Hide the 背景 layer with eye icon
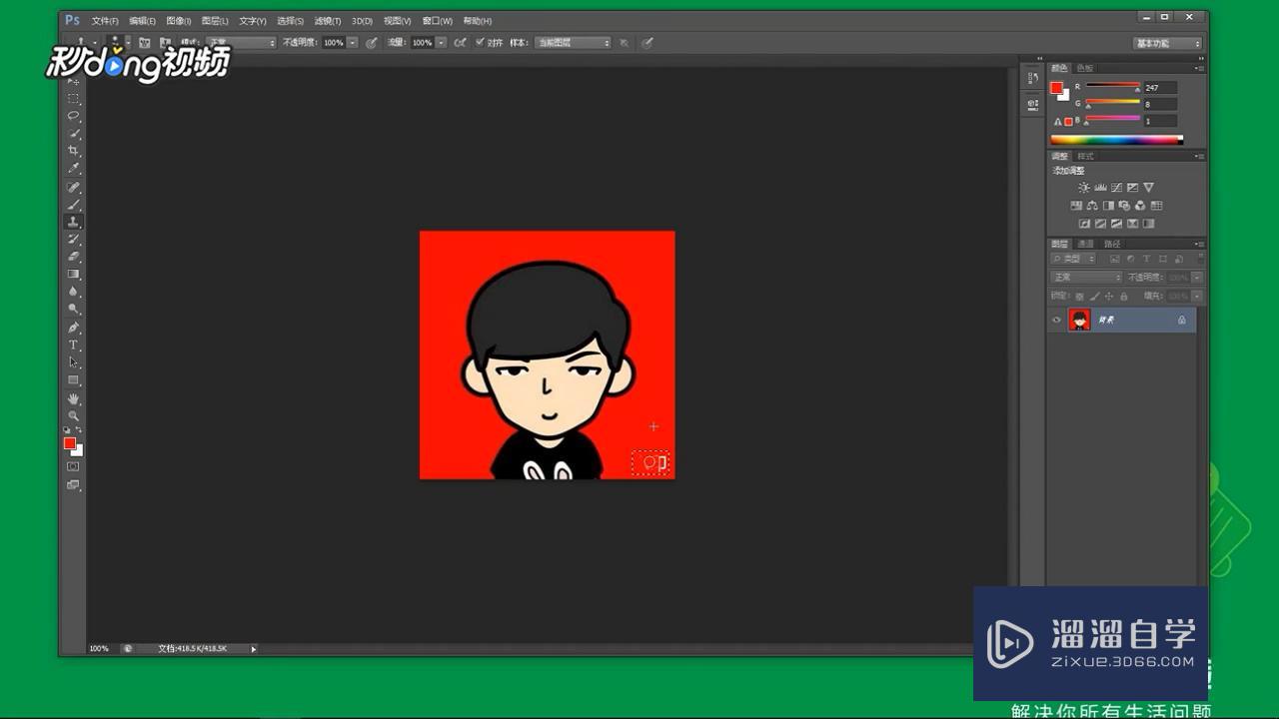The image size is (1279, 719). coord(1056,320)
